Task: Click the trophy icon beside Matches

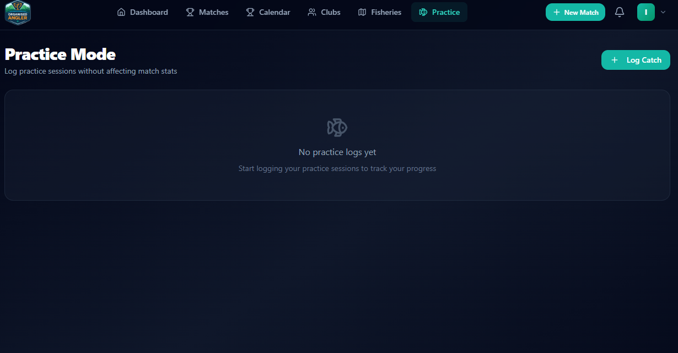Action: [x=190, y=12]
